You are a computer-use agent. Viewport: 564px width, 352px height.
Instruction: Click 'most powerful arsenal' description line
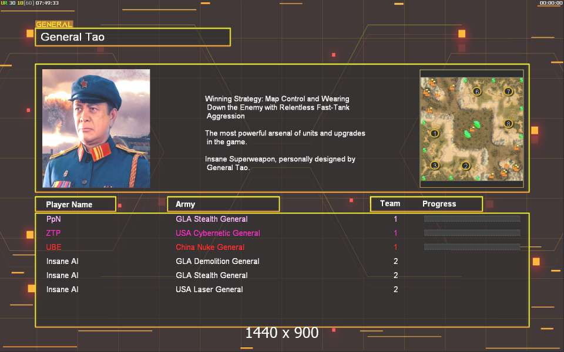285,137
